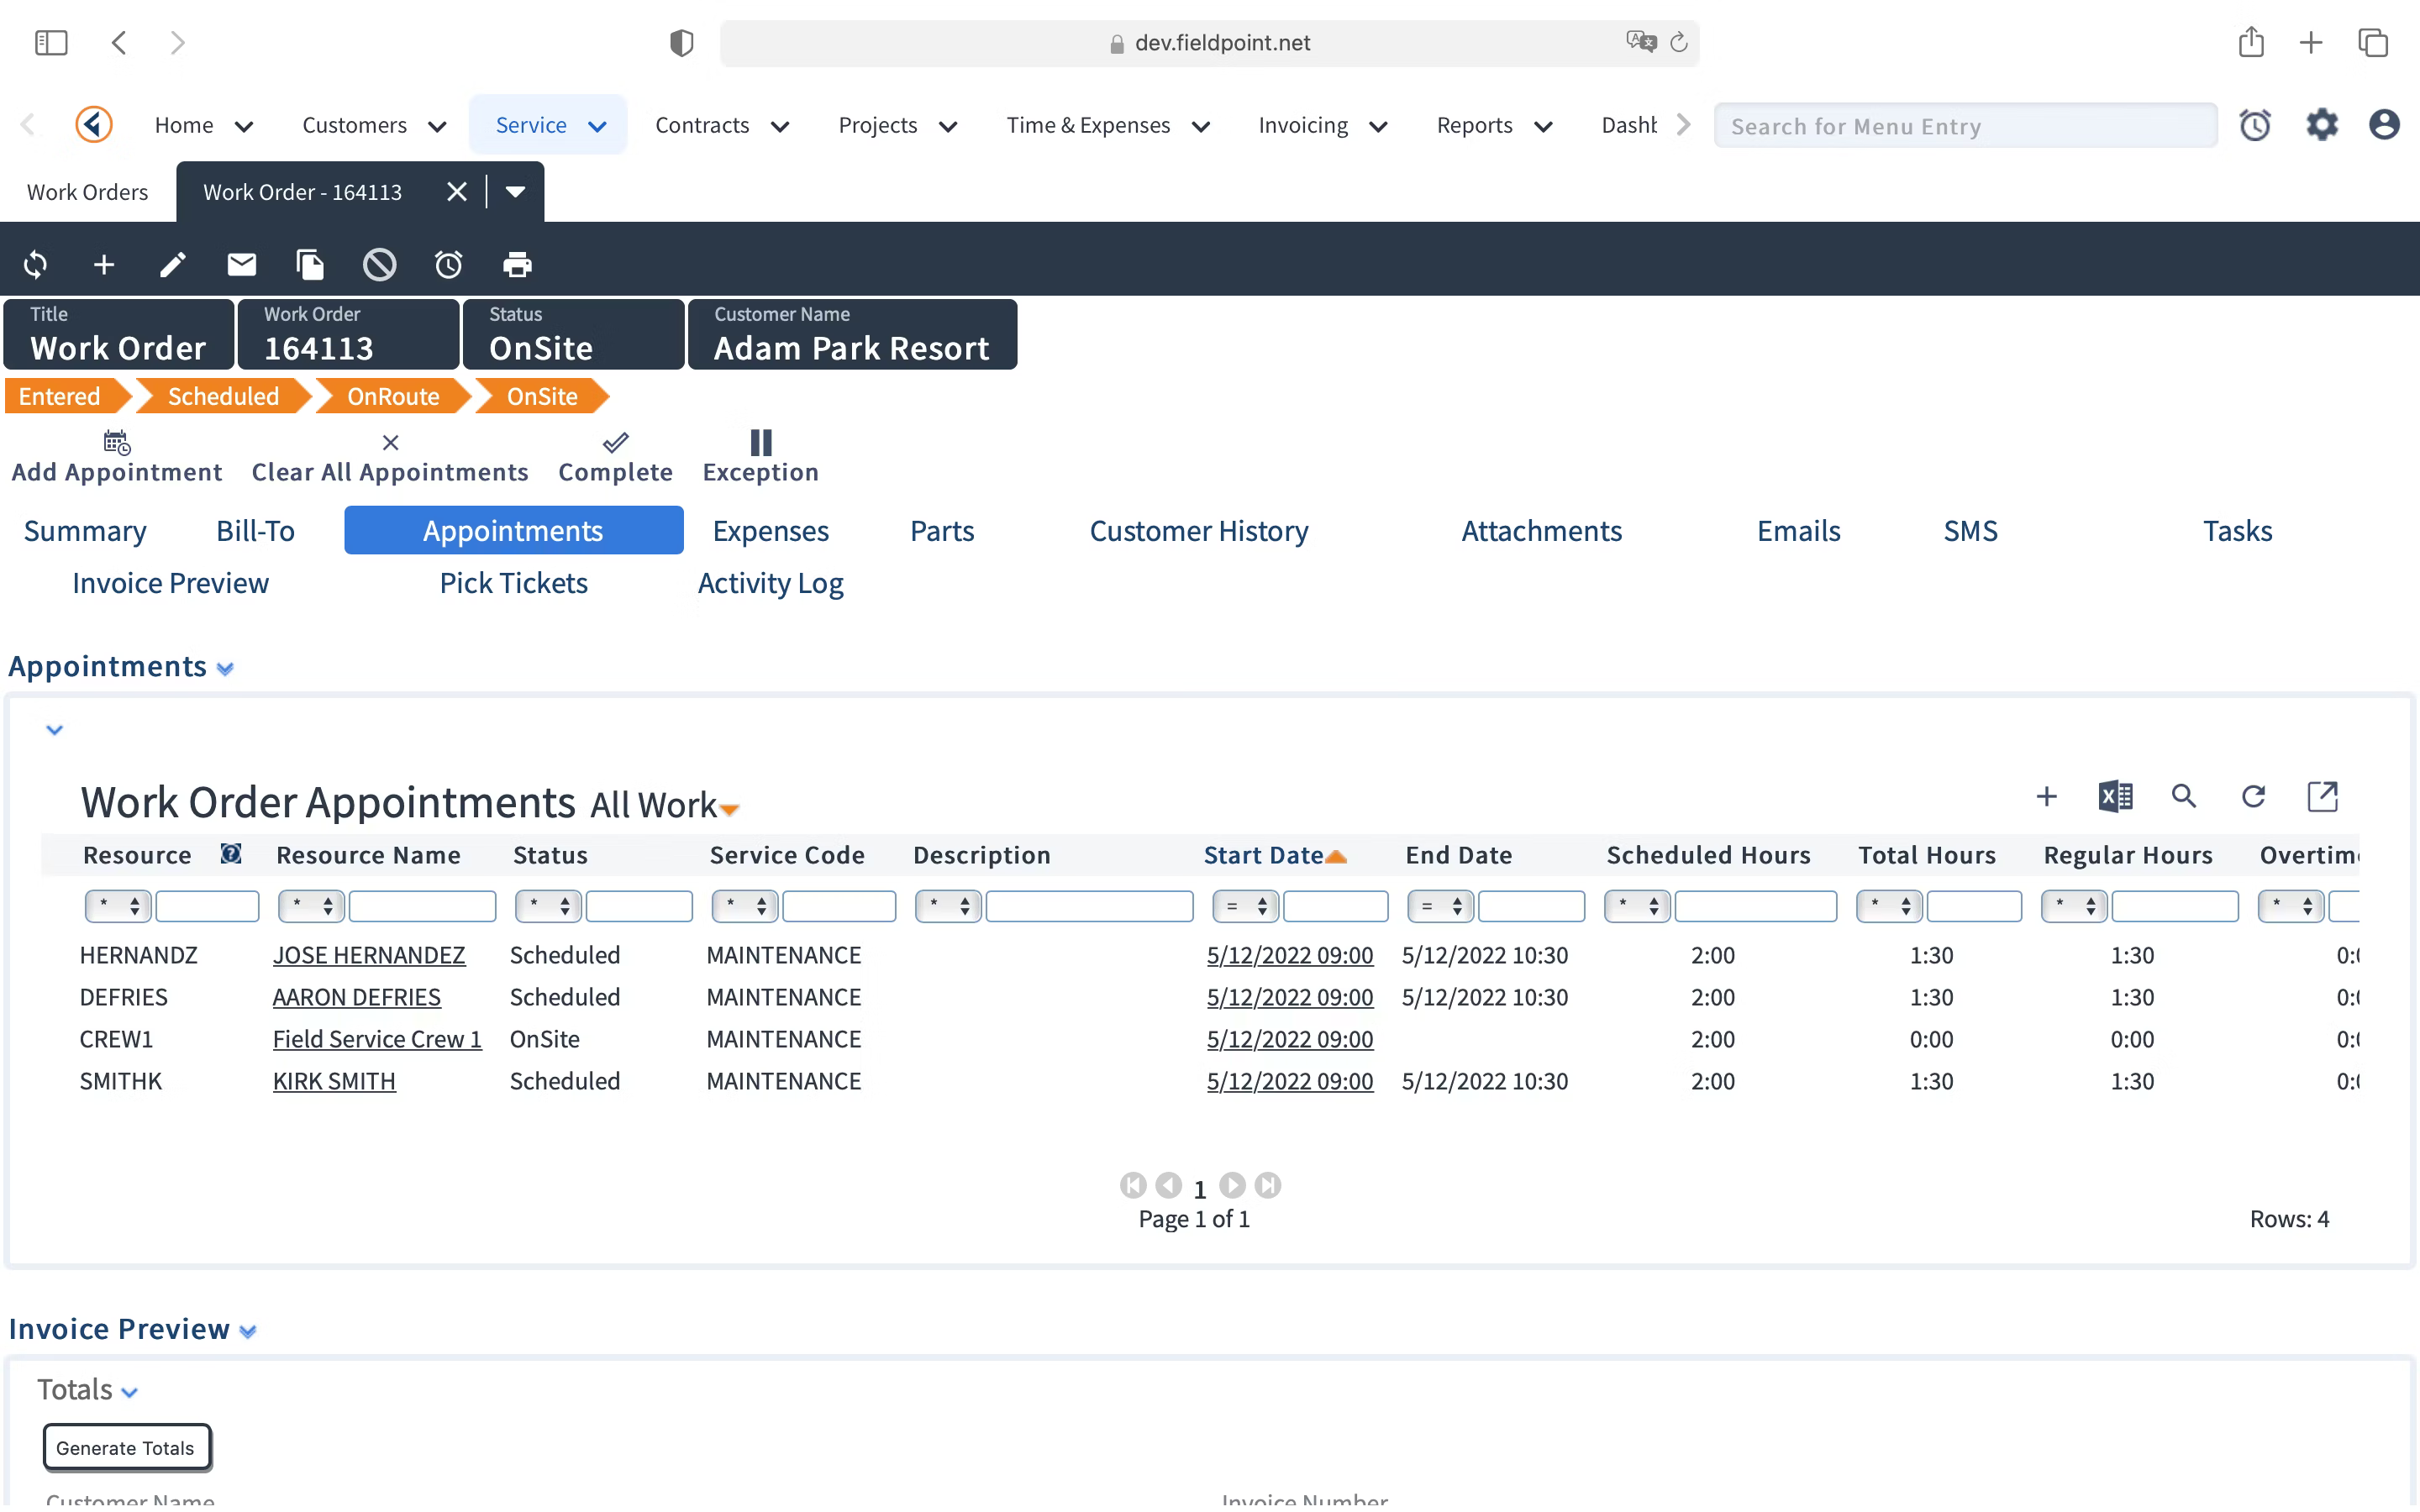Switch to the Parts tab
This screenshot has width=2420, height=1512.
(x=943, y=529)
